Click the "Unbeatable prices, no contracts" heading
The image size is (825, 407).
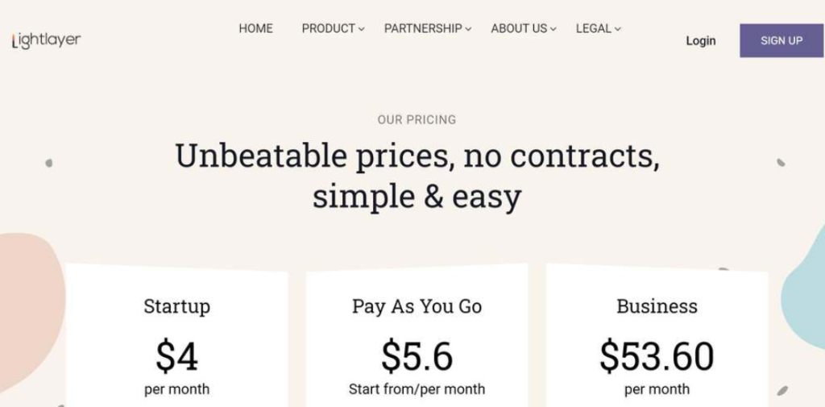(x=417, y=156)
